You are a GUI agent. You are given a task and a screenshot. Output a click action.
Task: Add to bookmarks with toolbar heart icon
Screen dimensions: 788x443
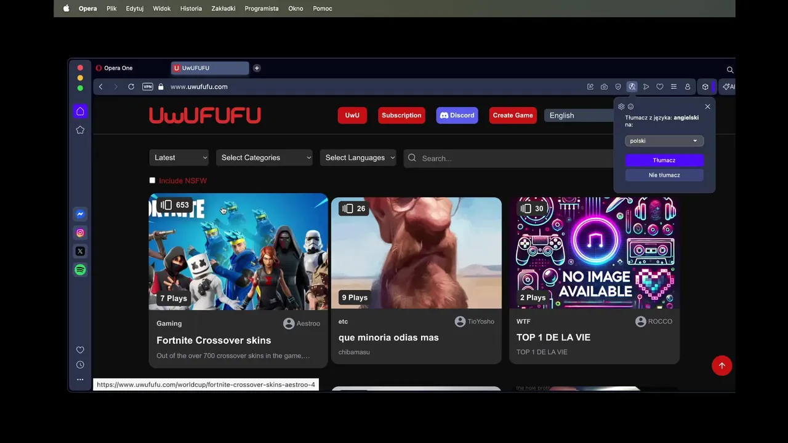(x=660, y=87)
